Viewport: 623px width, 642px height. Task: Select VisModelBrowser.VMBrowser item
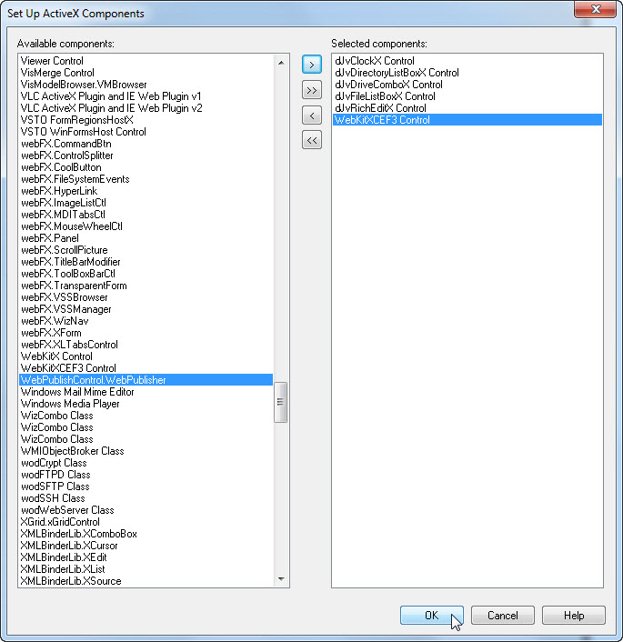(146, 85)
